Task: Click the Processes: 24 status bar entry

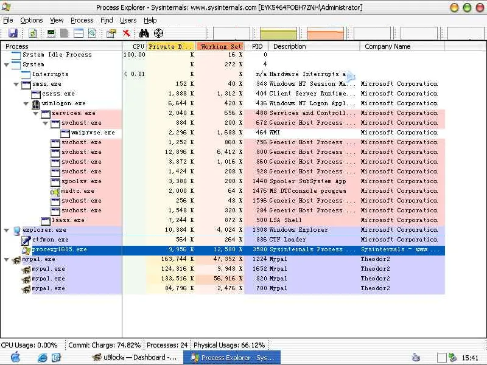Action: (x=167, y=345)
